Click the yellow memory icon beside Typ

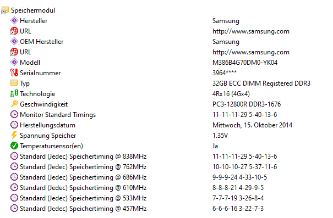click(14, 83)
